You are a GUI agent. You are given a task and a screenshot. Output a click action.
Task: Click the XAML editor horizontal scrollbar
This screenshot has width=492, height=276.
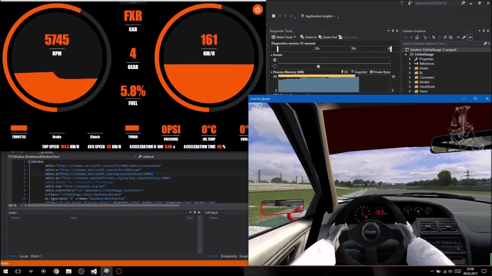[103, 205]
